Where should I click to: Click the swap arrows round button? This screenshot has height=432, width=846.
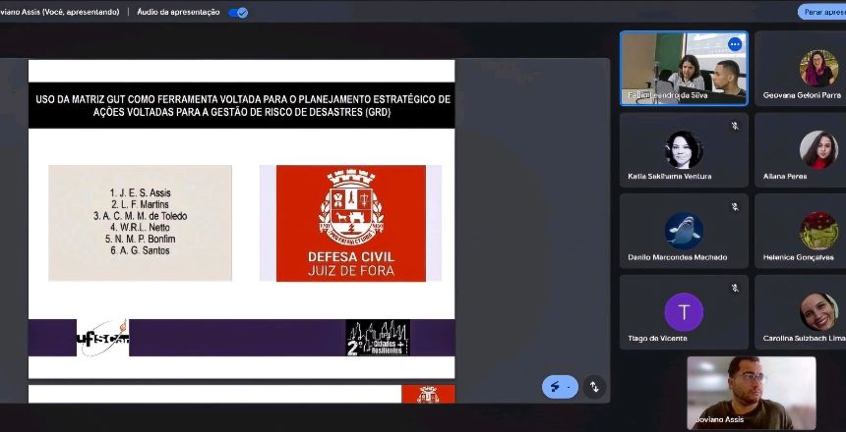coord(594,387)
